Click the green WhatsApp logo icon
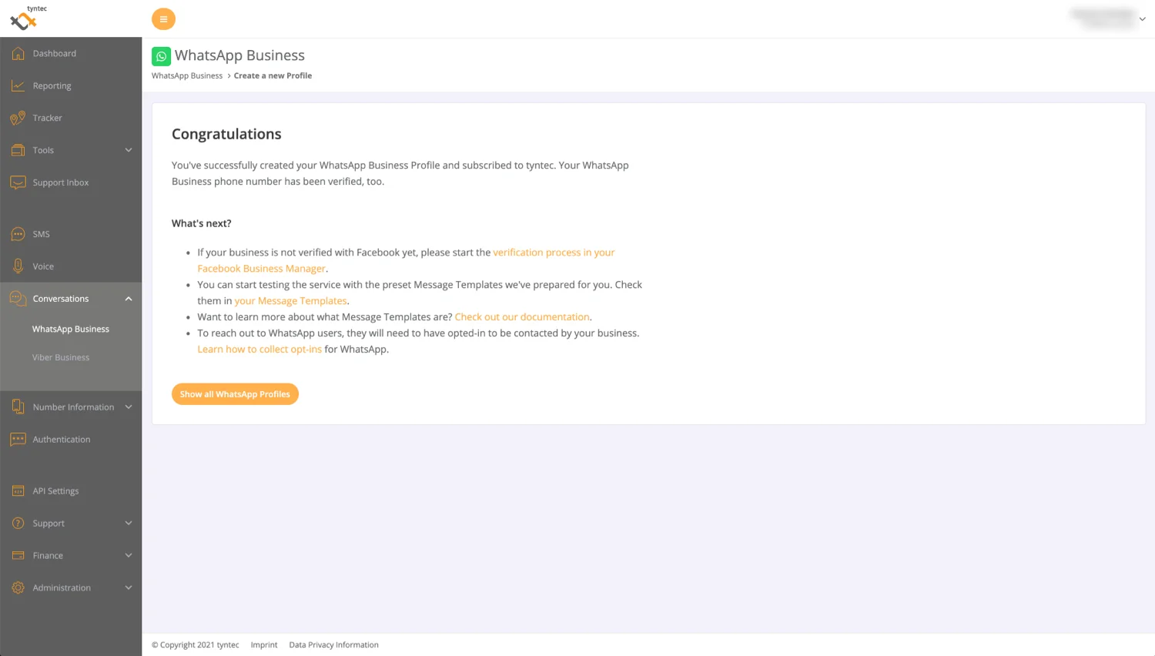The width and height of the screenshot is (1155, 656). click(161, 56)
